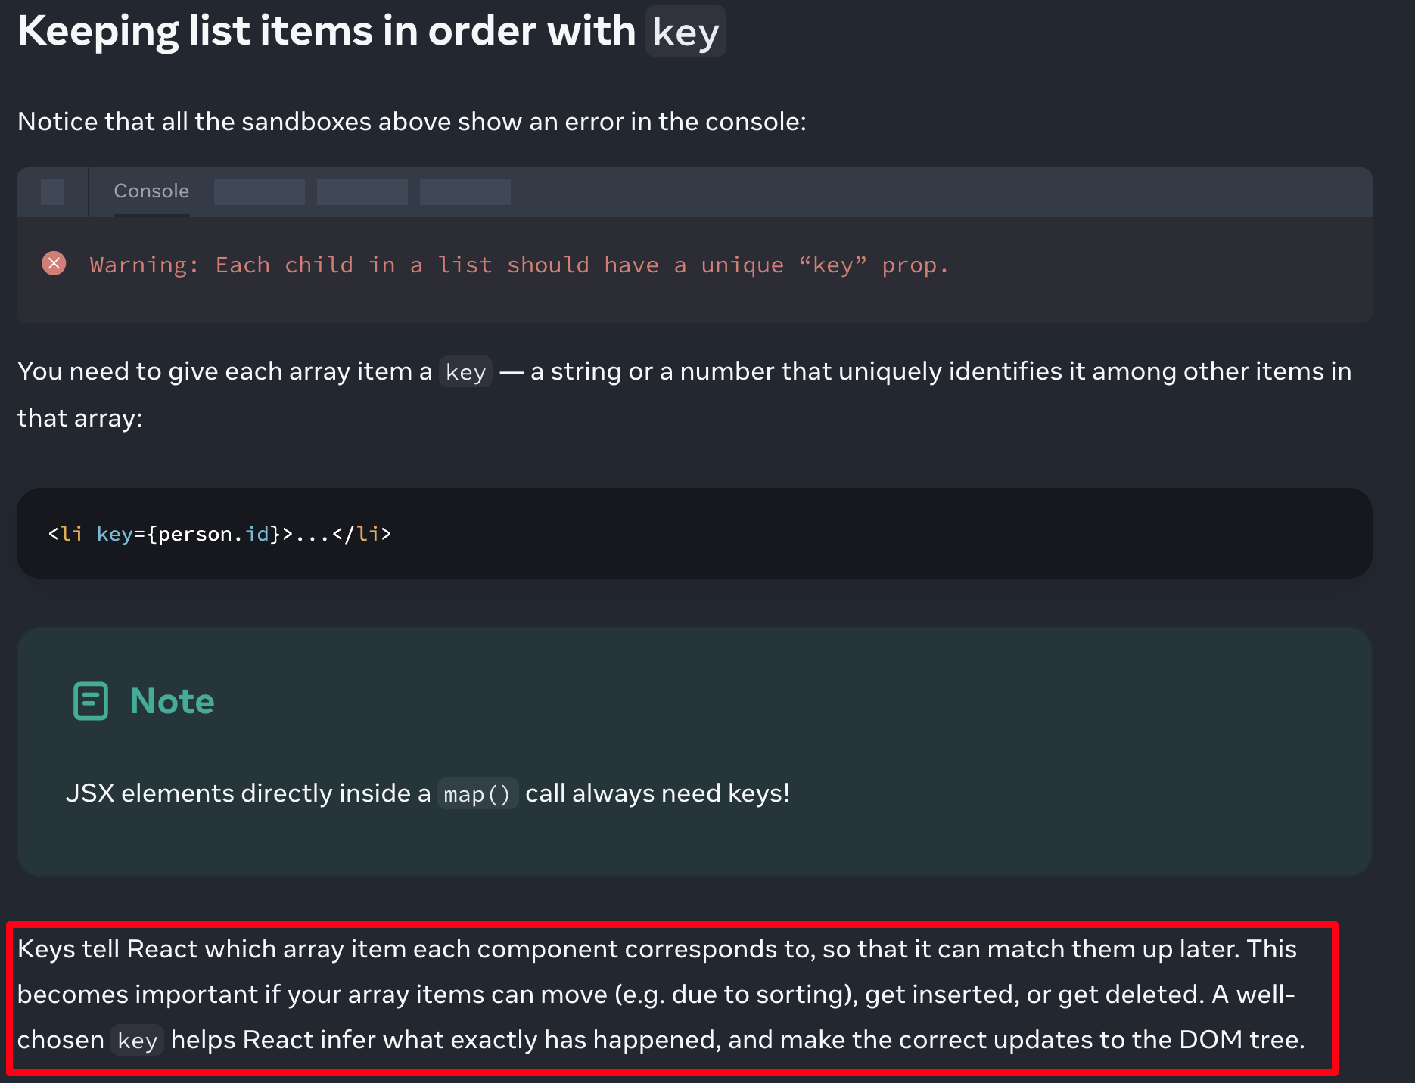Select the last blank console tab
The height and width of the screenshot is (1083, 1415).
pyautogui.click(x=465, y=192)
